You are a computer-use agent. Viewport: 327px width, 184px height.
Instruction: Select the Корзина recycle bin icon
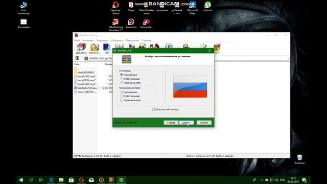pos(300,159)
